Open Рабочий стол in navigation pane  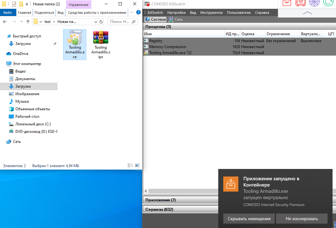tap(27, 117)
